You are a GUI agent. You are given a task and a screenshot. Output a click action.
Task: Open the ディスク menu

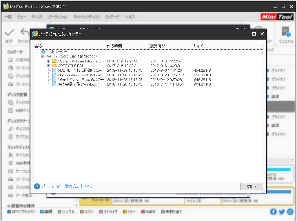pos(37,17)
